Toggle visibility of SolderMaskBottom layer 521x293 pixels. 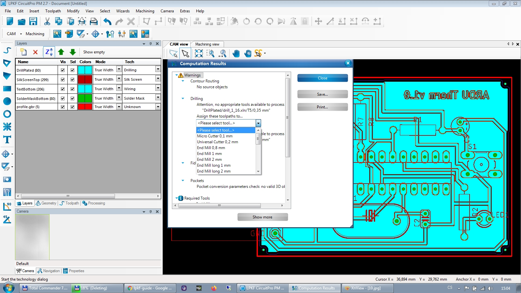(x=63, y=98)
